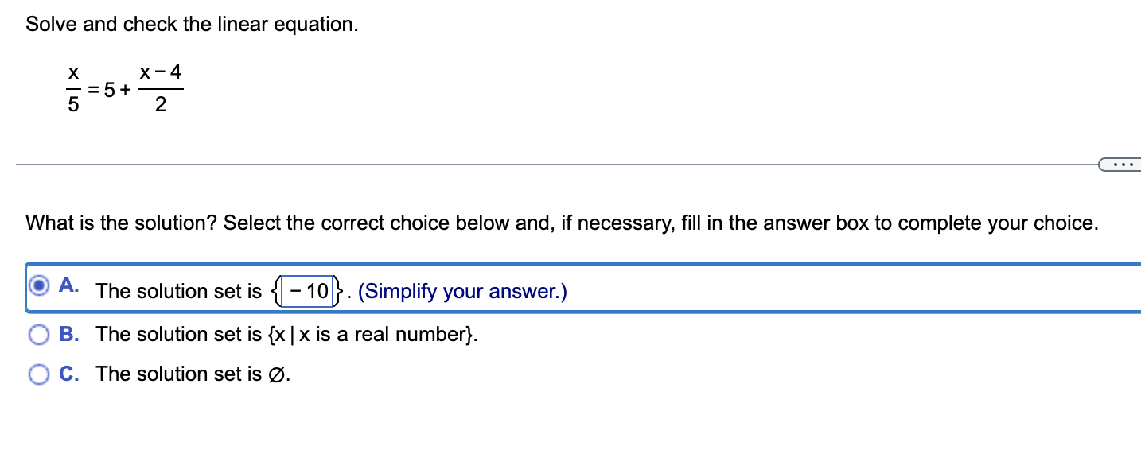Click the bold letter C label
The image size is (1141, 450).
click(68, 374)
